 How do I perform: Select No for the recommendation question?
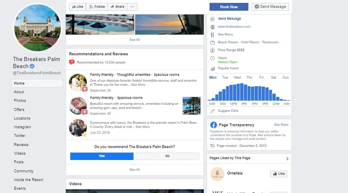(167, 156)
